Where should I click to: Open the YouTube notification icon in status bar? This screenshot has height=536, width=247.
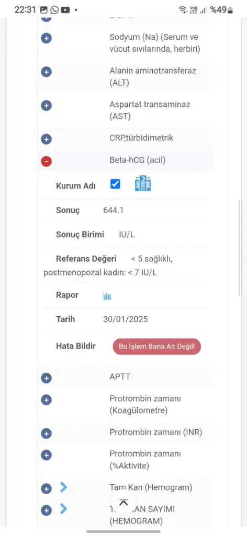(65, 10)
